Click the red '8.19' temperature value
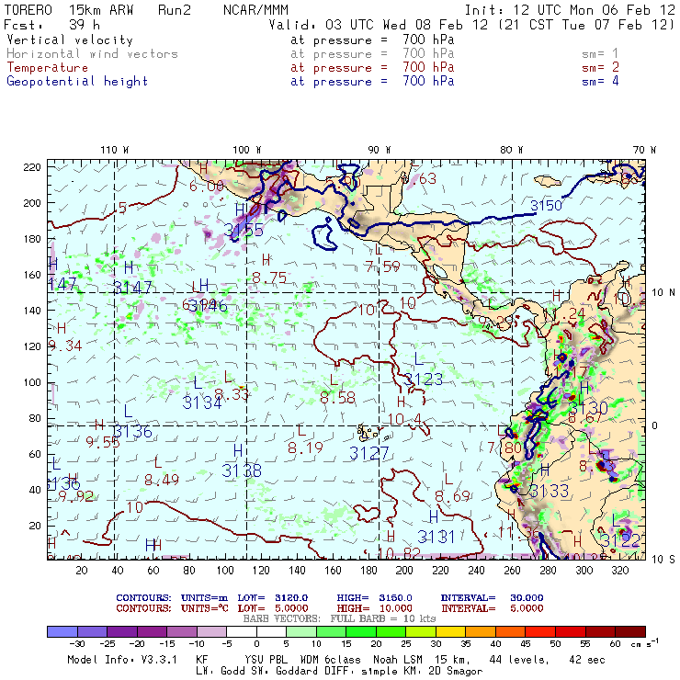 click(305, 448)
